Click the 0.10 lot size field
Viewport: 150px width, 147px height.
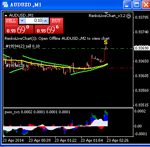click(34, 21)
